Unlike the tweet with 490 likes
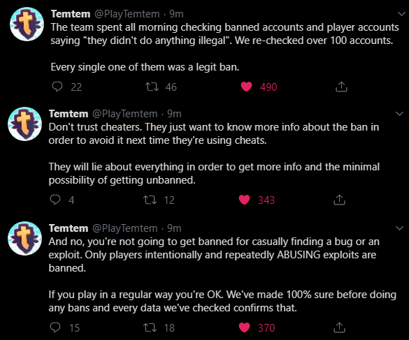Viewport: 409px width, 340px height. point(246,87)
